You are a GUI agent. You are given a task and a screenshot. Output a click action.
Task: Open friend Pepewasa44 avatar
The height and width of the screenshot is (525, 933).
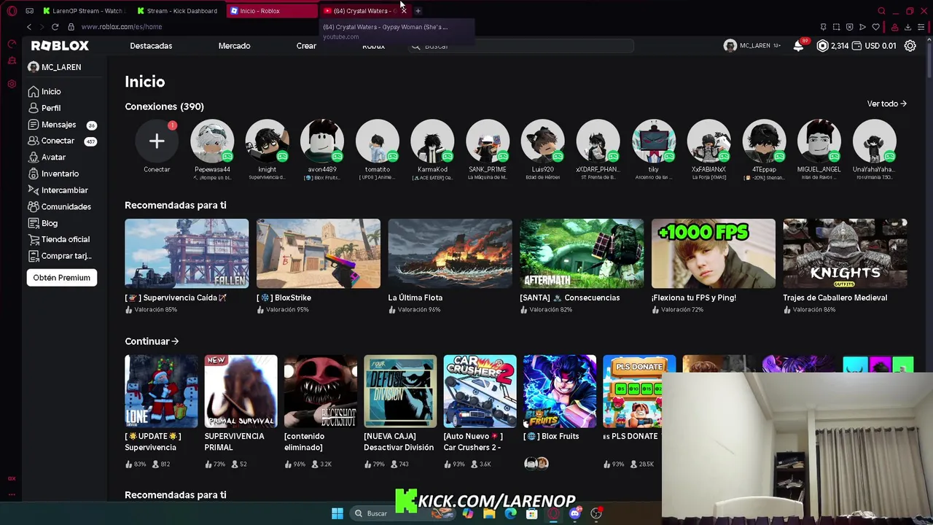(x=212, y=141)
